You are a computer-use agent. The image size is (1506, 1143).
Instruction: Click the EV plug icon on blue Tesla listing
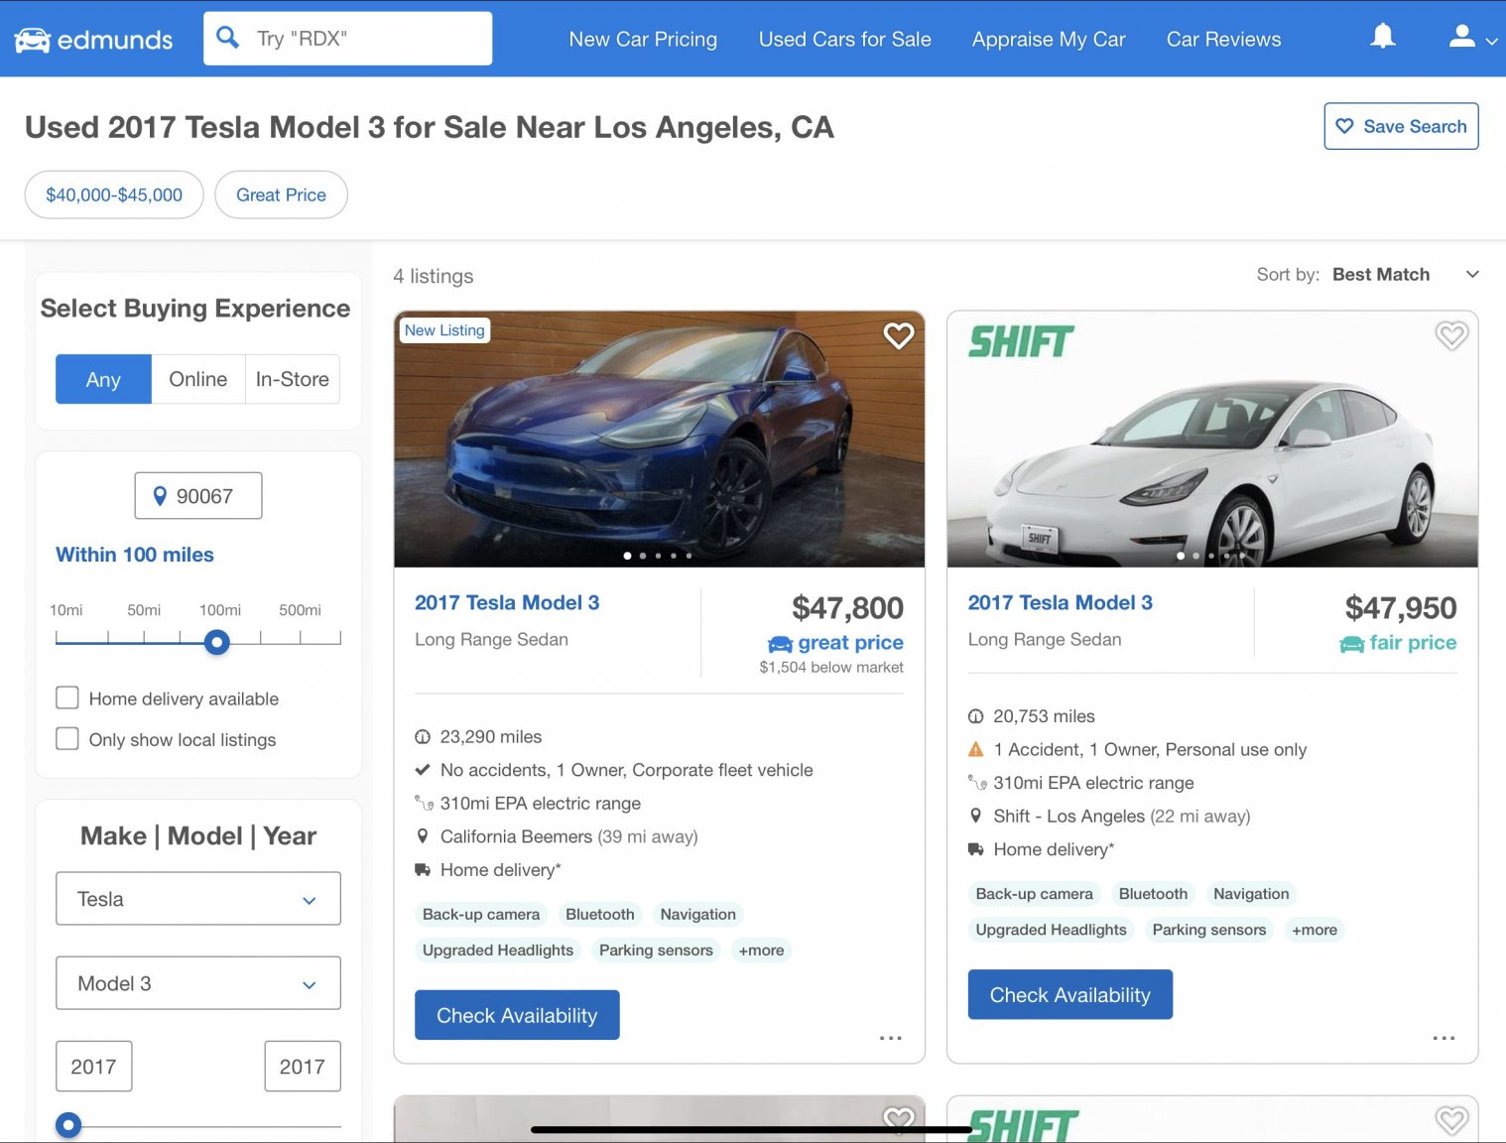[x=424, y=803]
